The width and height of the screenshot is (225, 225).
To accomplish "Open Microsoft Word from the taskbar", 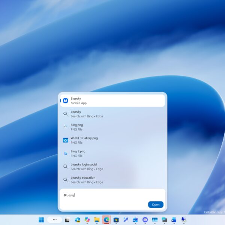I will [174, 220].
